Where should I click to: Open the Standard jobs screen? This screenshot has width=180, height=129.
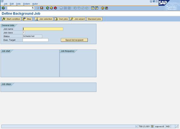tap(94, 19)
